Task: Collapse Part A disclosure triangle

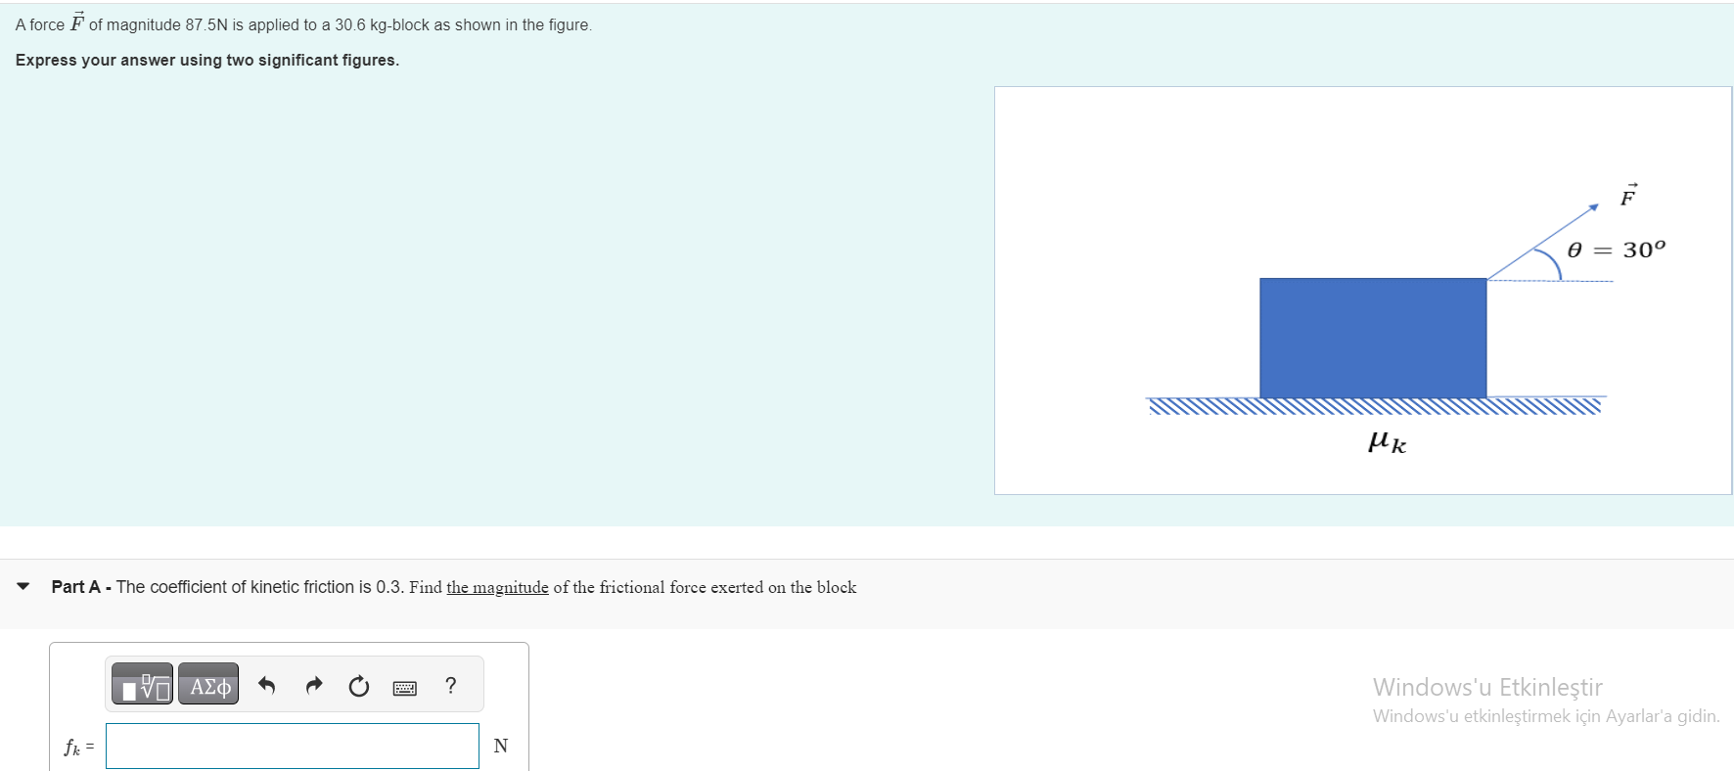Action: 23,587
